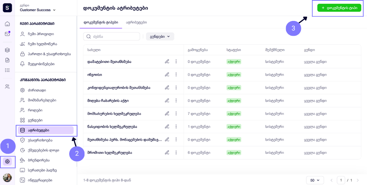The height and width of the screenshot is (185, 367).
Task: Open the documents page icon in left rail
Action: coord(7,60)
